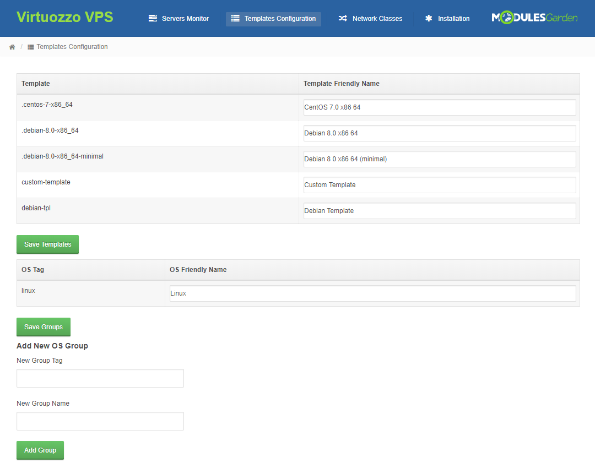Save the templates

click(x=47, y=244)
